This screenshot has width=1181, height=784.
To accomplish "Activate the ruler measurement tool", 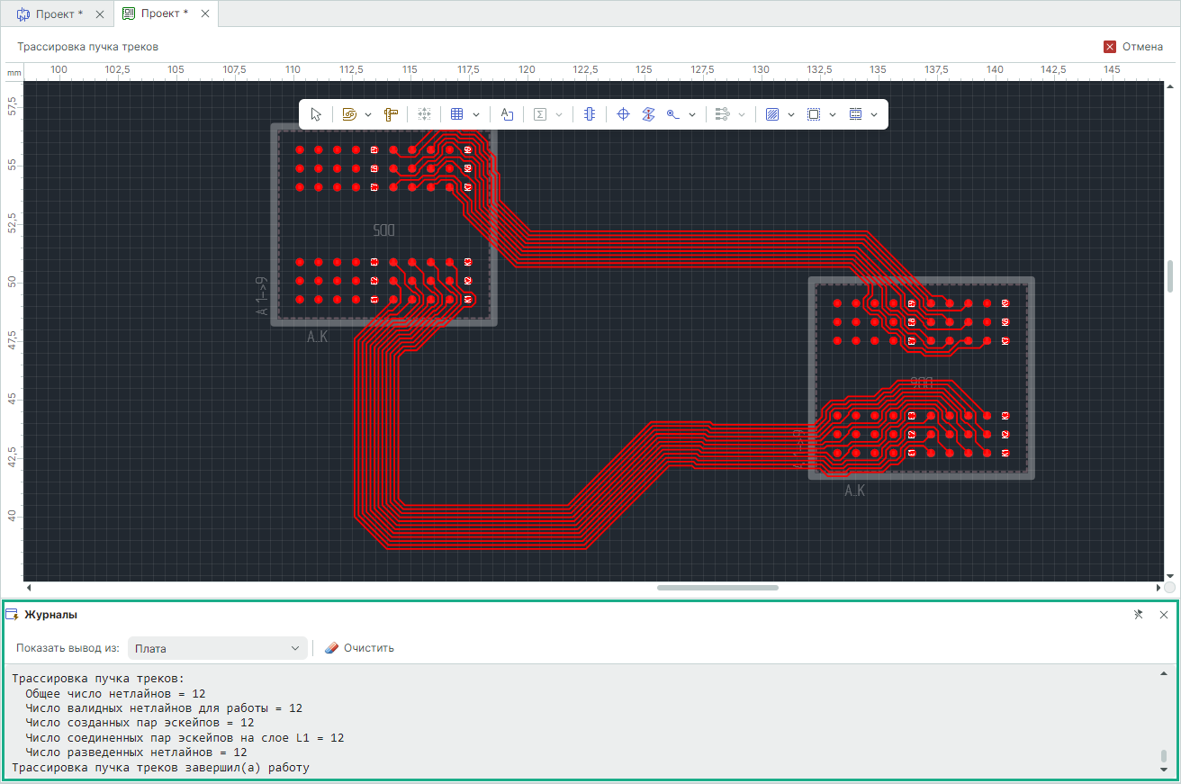I will (x=391, y=114).
